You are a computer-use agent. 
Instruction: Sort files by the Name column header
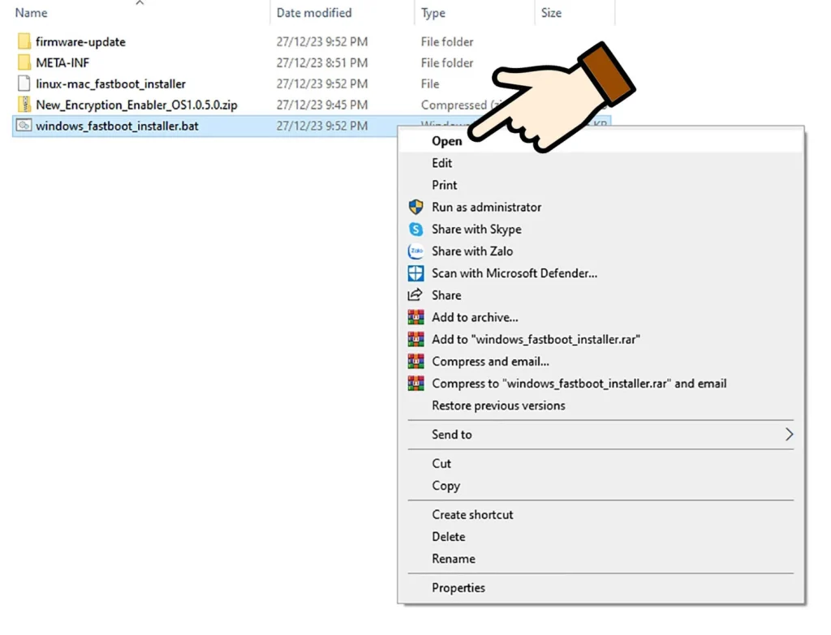32,13
